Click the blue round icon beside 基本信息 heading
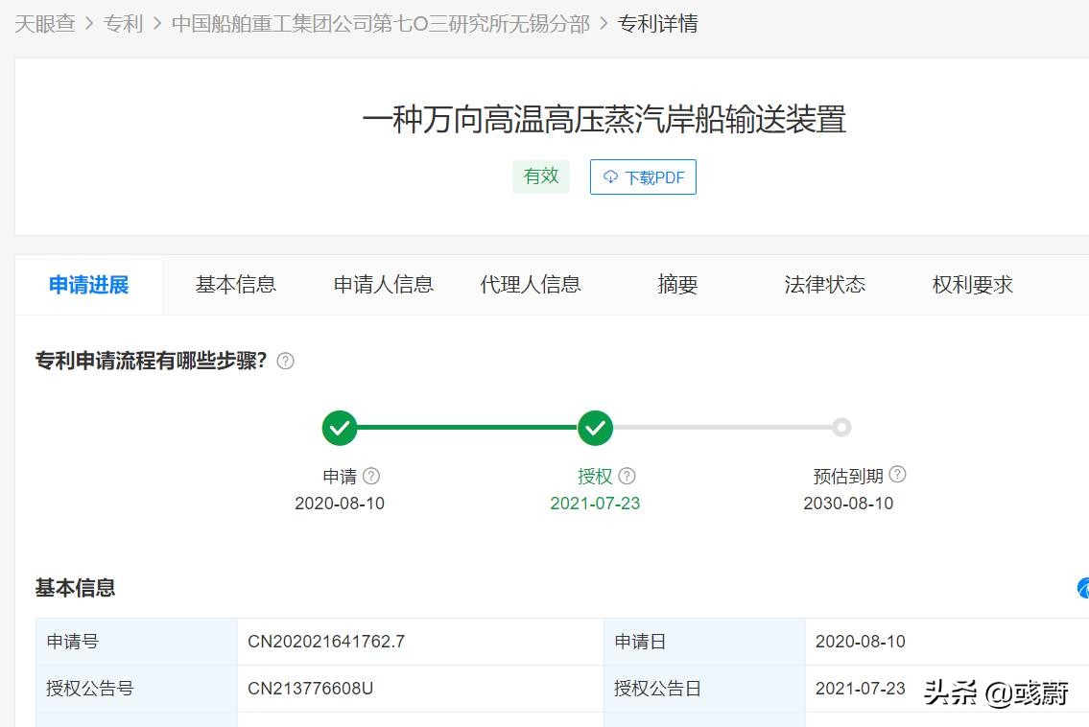The width and height of the screenshot is (1089, 727). (1083, 588)
